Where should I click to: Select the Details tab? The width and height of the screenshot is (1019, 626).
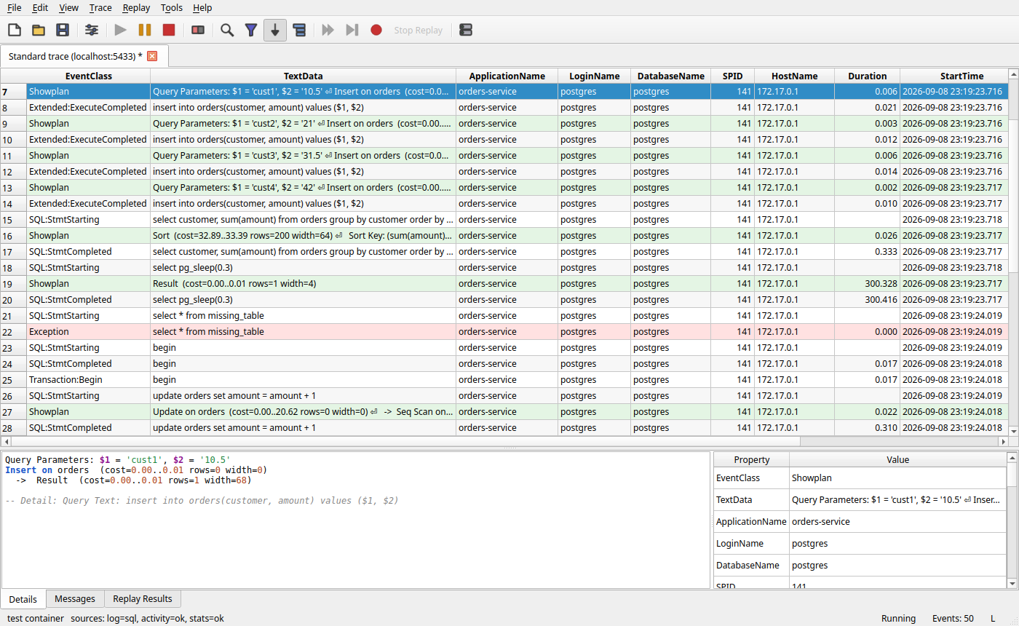(x=23, y=599)
